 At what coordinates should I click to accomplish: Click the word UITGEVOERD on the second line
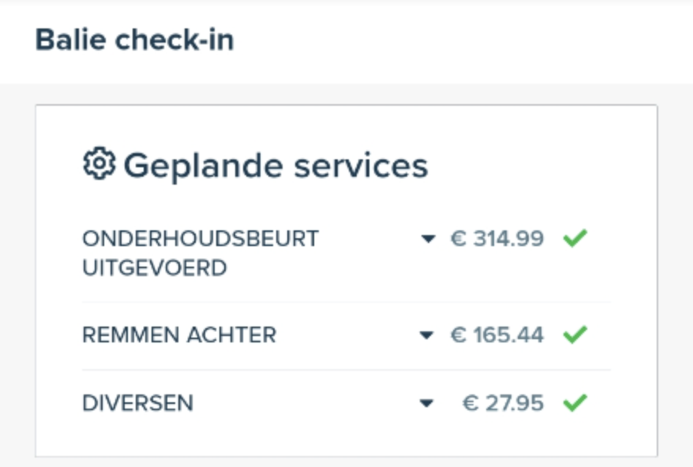point(155,267)
